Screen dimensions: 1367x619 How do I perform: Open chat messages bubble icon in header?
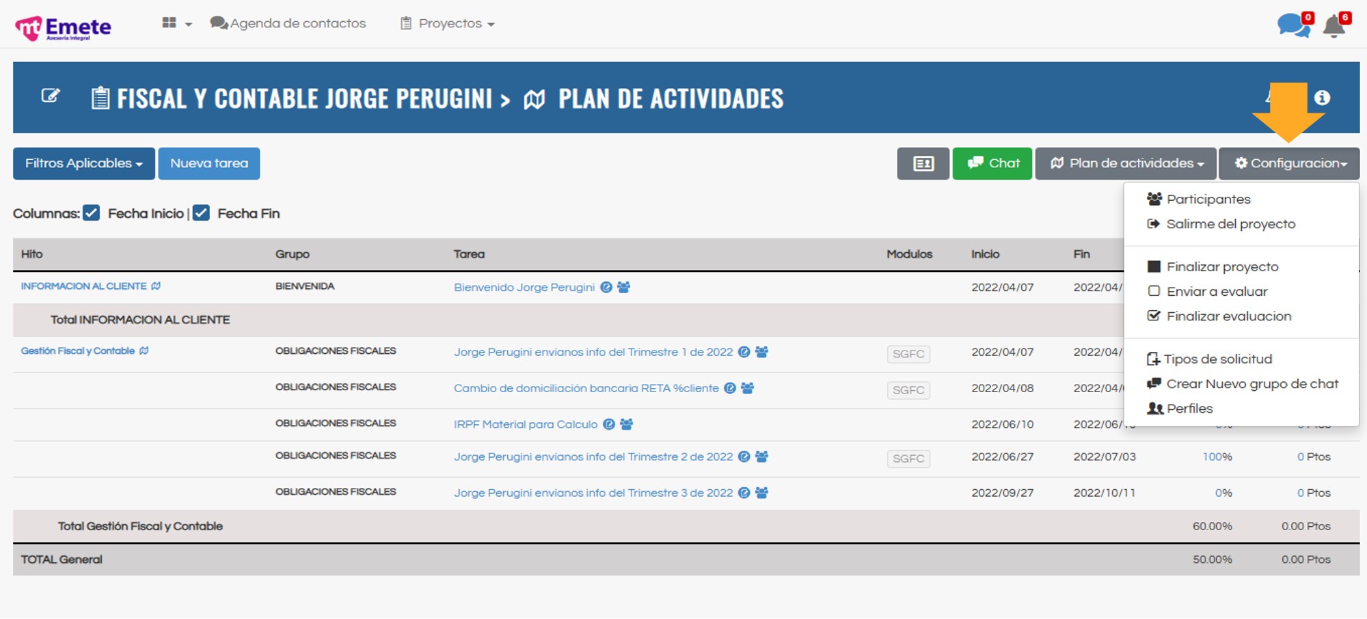click(x=1292, y=26)
